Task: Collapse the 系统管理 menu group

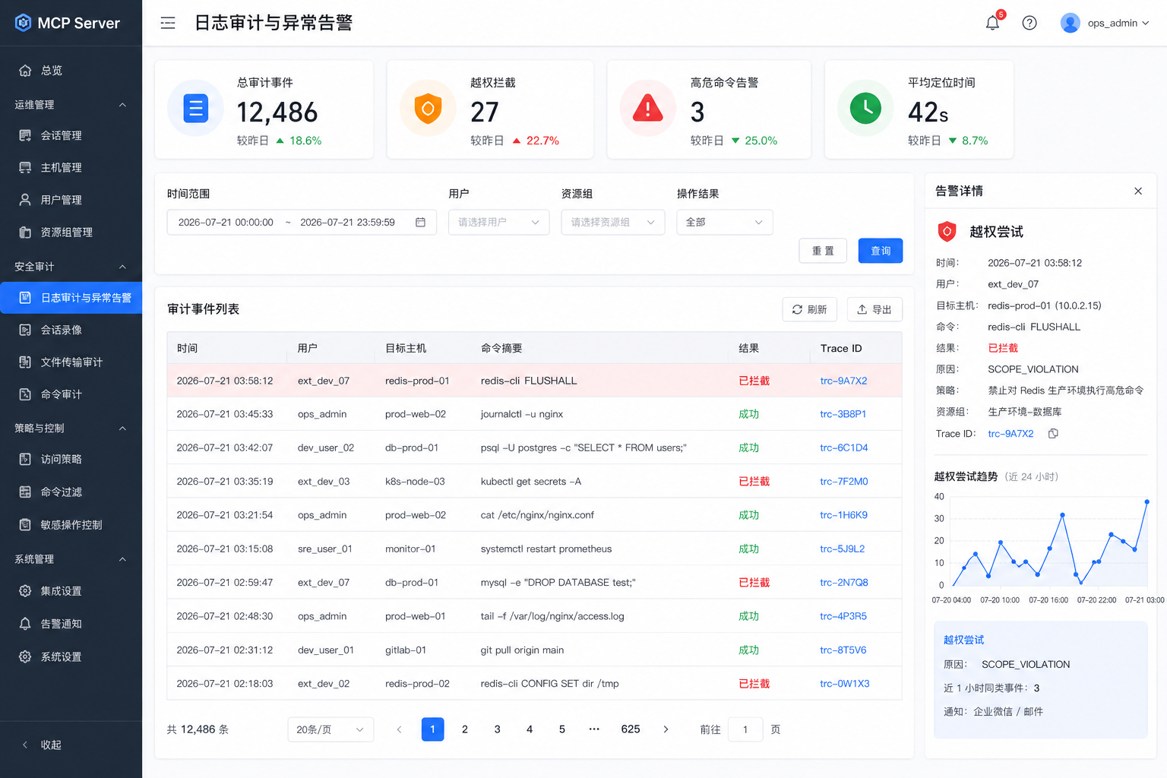Action: [122, 559]
